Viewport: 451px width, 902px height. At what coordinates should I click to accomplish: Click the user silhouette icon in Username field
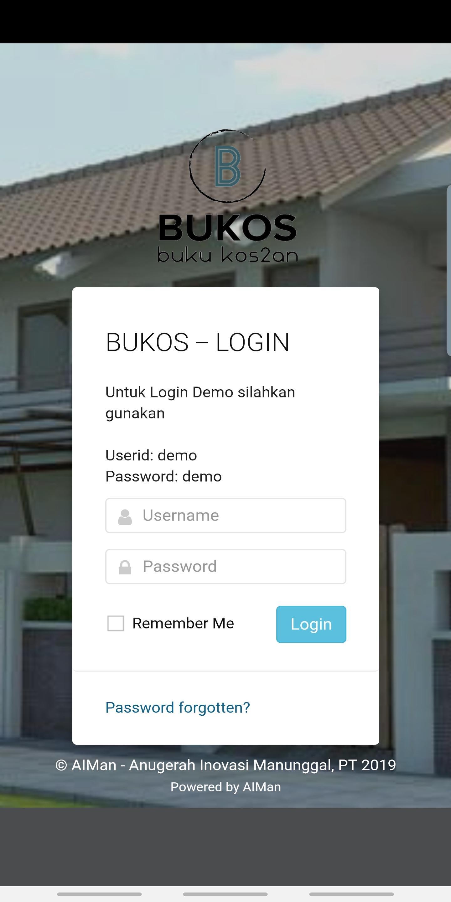pos(125,517)
